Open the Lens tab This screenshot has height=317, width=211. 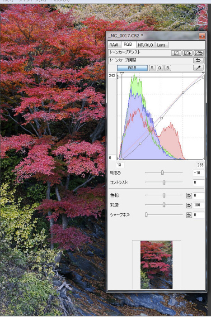(161, 45)
